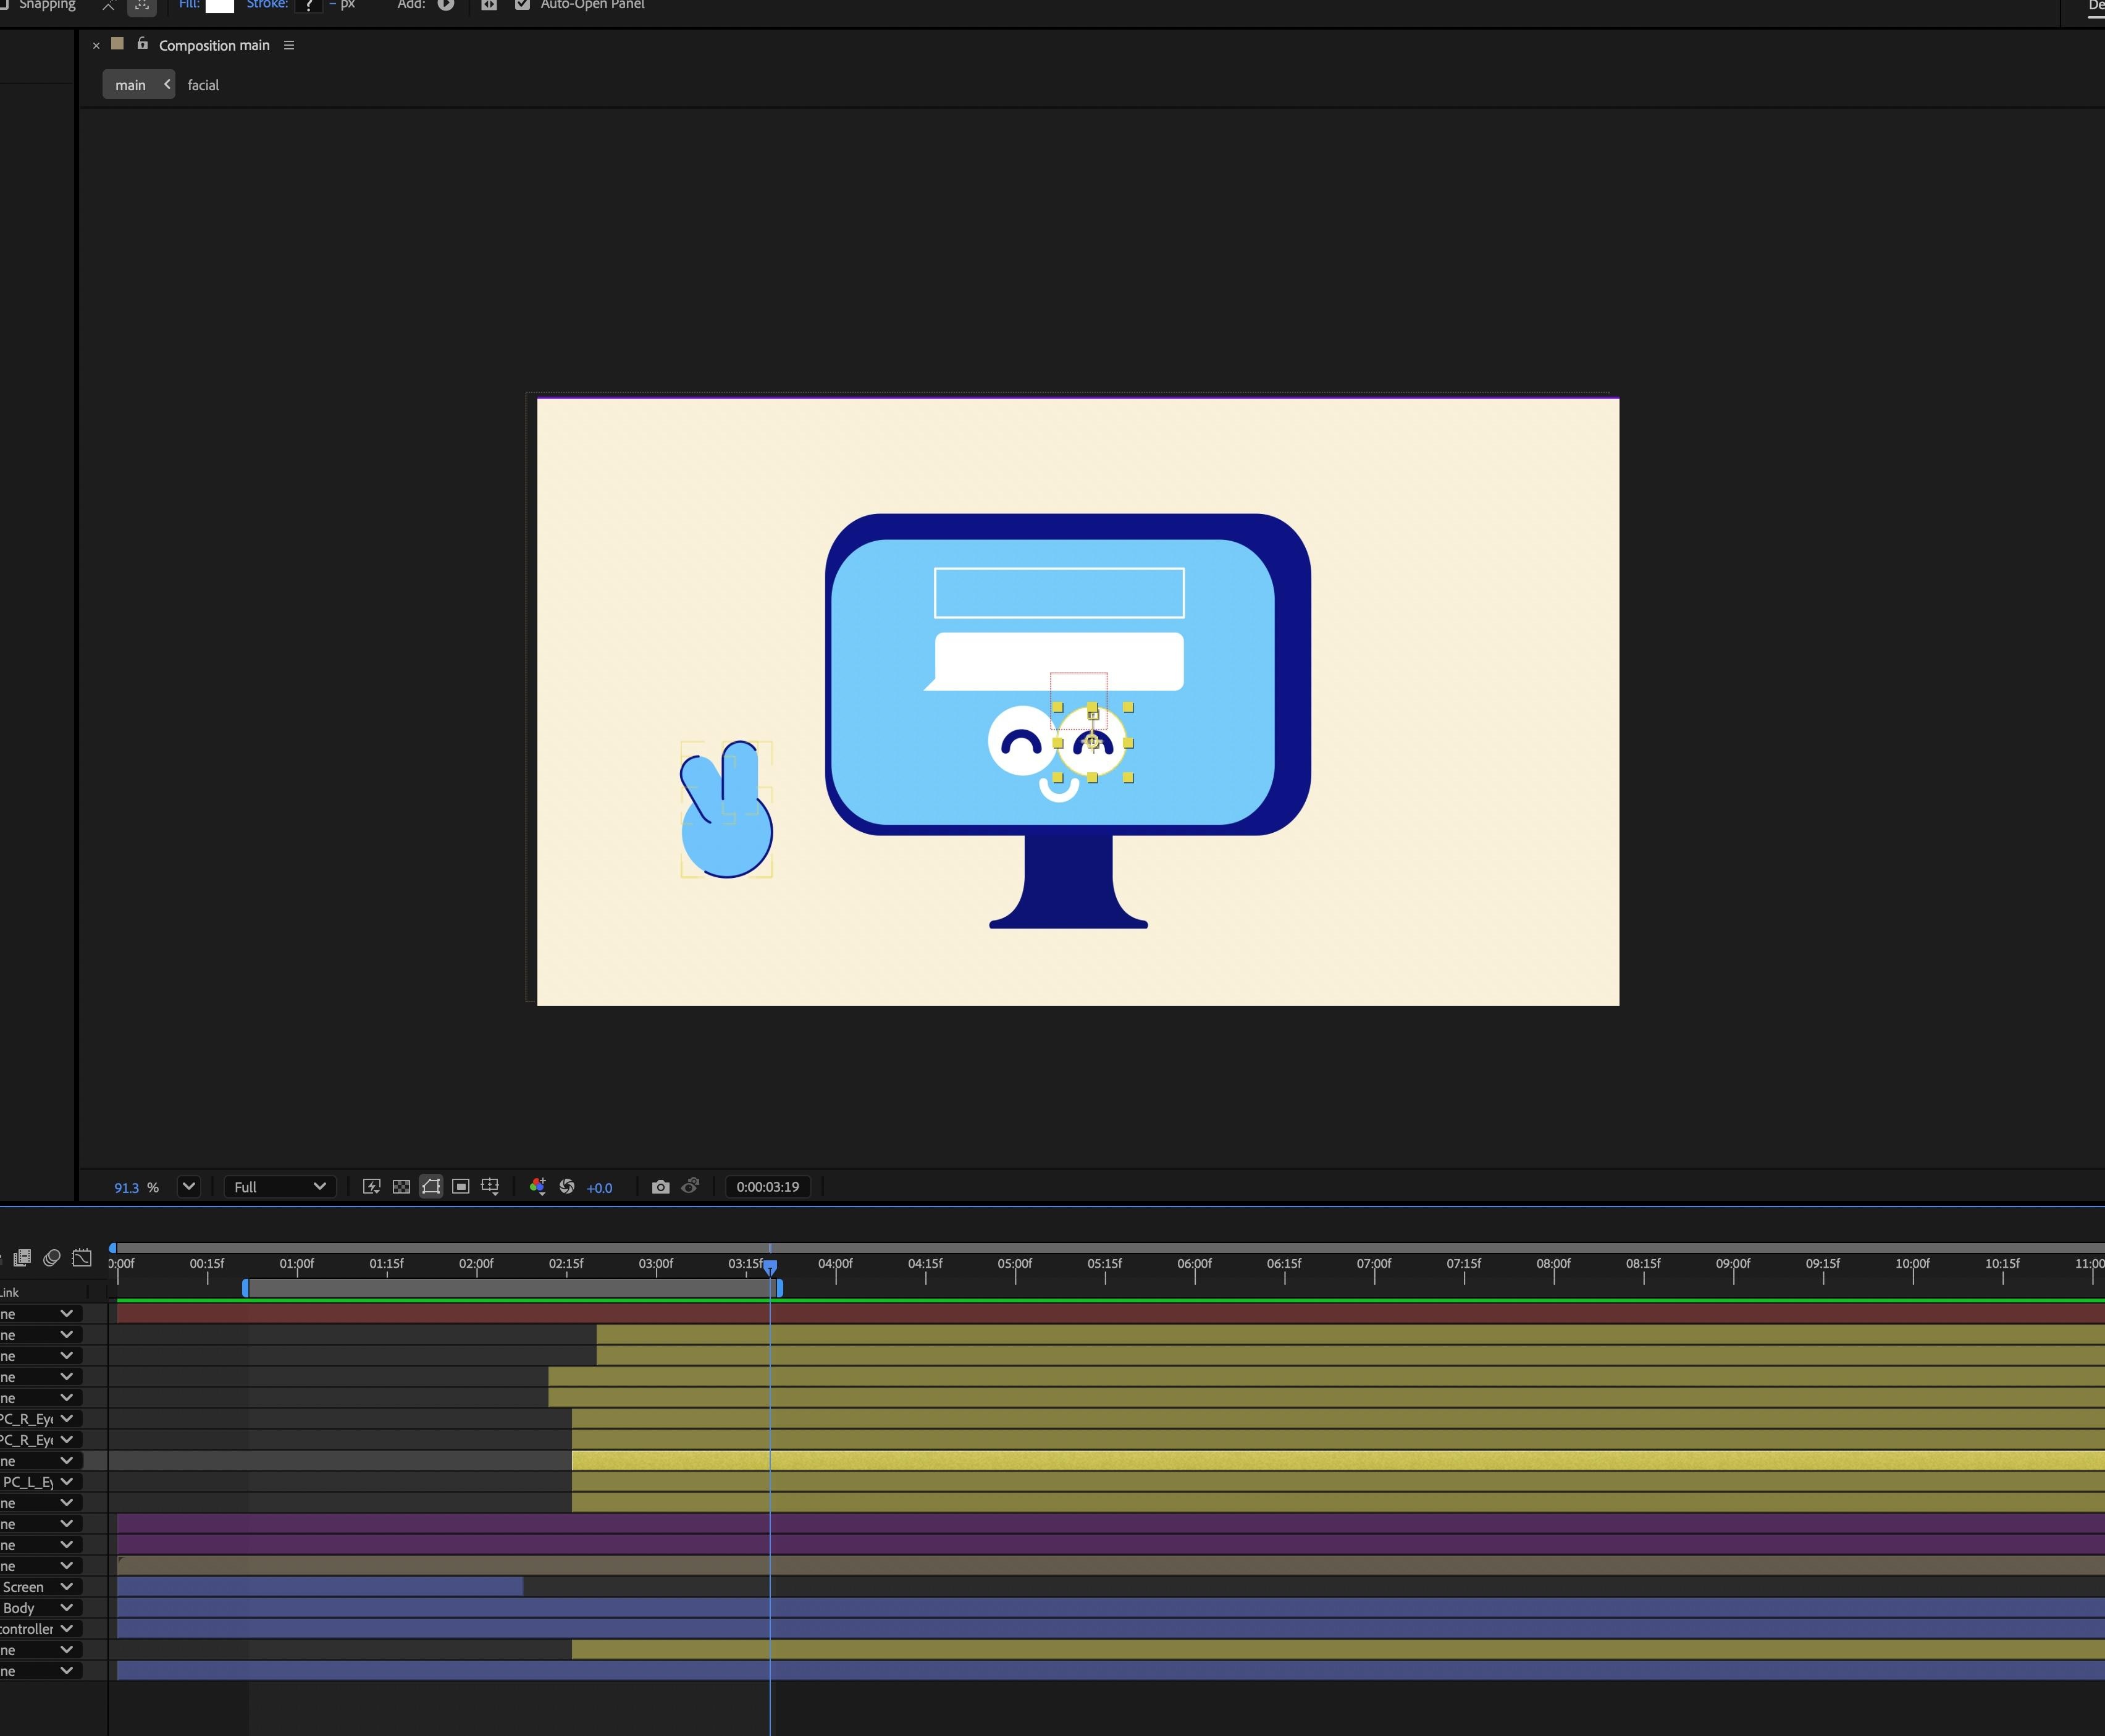Click the Add shape contents button
This screenshot has width=2105, height=1736.
(x=446, y=5)
